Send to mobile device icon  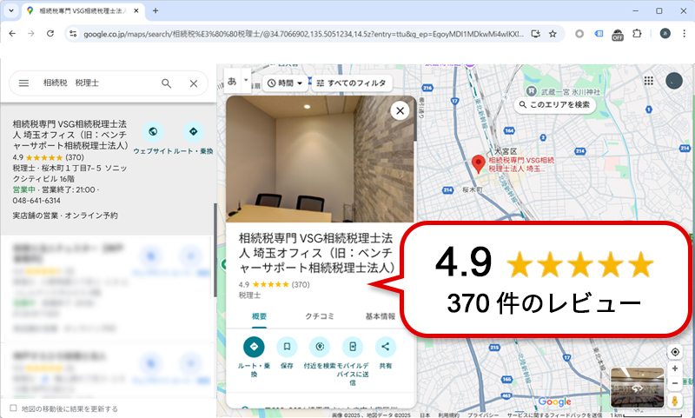(x=353, y=347)
